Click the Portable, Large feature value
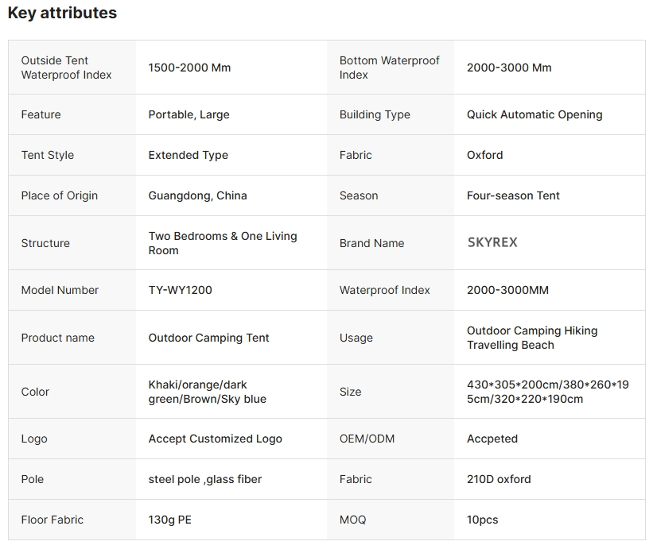 tap(189, 114)
